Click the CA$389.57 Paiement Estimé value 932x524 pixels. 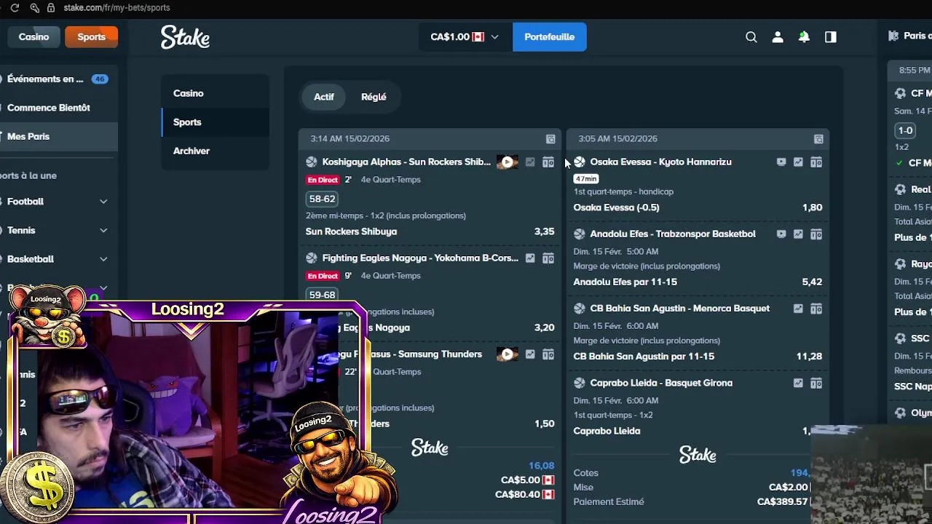(783, 502)
